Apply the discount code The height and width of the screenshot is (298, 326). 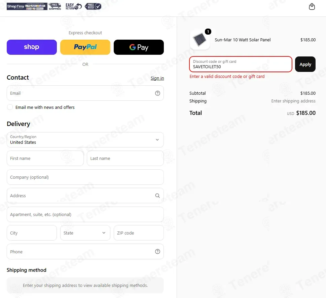[x=305, y=65]
